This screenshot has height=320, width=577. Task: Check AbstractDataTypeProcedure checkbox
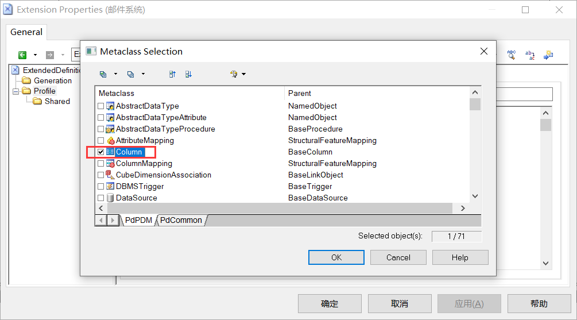click(101, 129)
